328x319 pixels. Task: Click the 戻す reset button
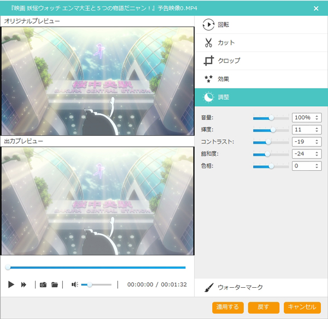click(263, 308)
